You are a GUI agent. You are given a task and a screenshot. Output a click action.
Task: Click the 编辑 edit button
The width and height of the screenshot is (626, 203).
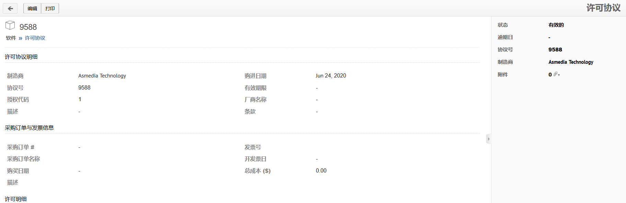coord(32,9)
